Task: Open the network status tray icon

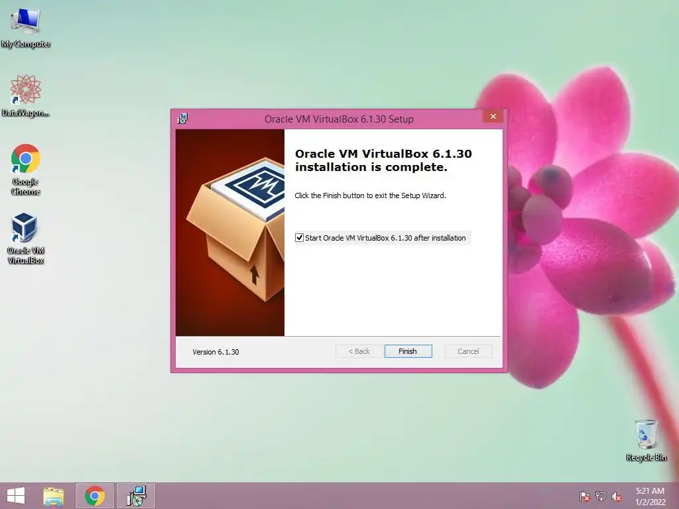Action: (601, 496)
